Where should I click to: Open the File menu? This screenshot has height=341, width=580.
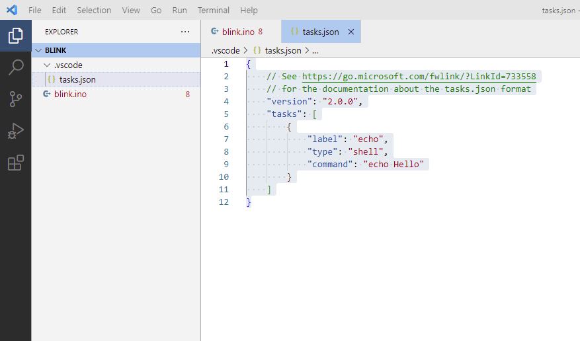point(34,10)
